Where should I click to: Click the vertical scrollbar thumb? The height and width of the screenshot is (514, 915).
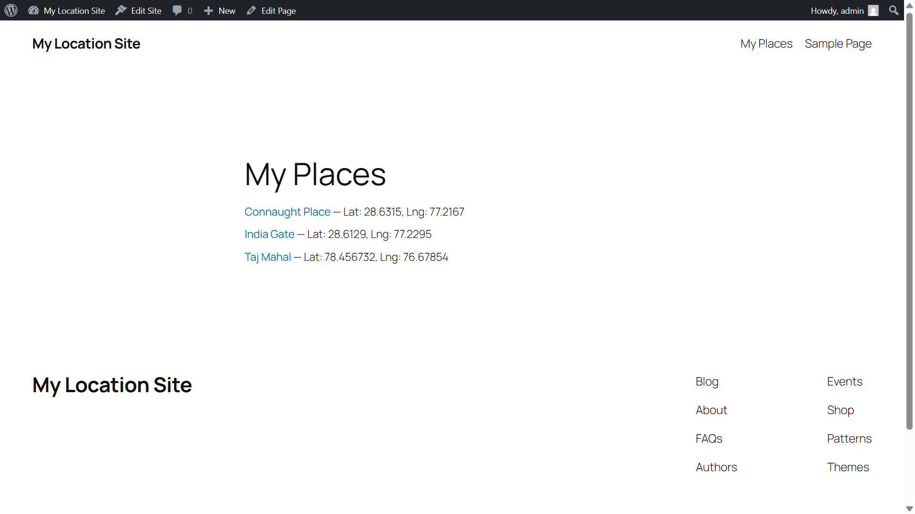[909, 221]
